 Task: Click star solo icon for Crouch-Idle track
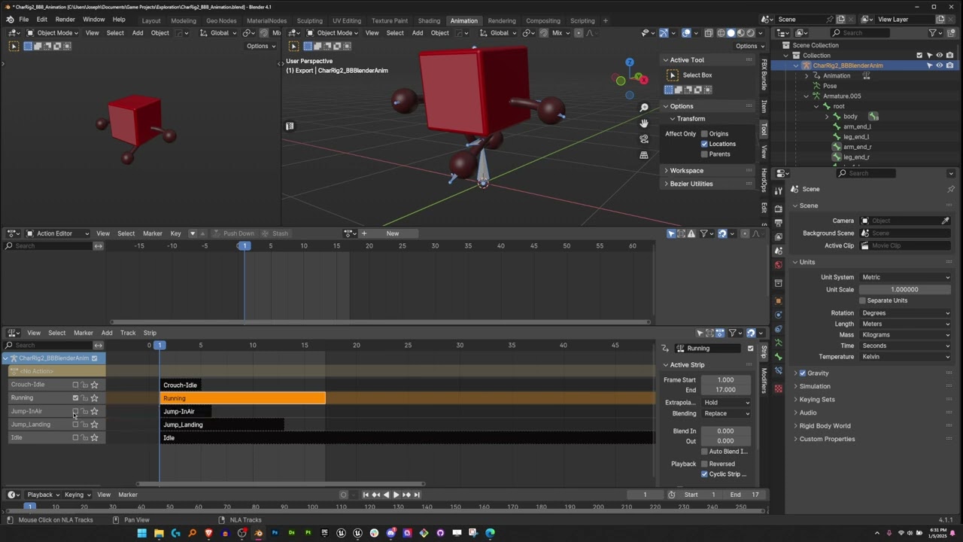click(94, 385)
